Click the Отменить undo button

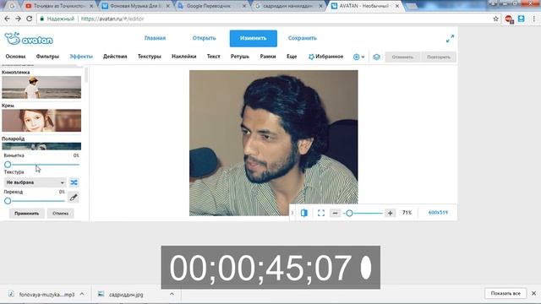(402, 57)
